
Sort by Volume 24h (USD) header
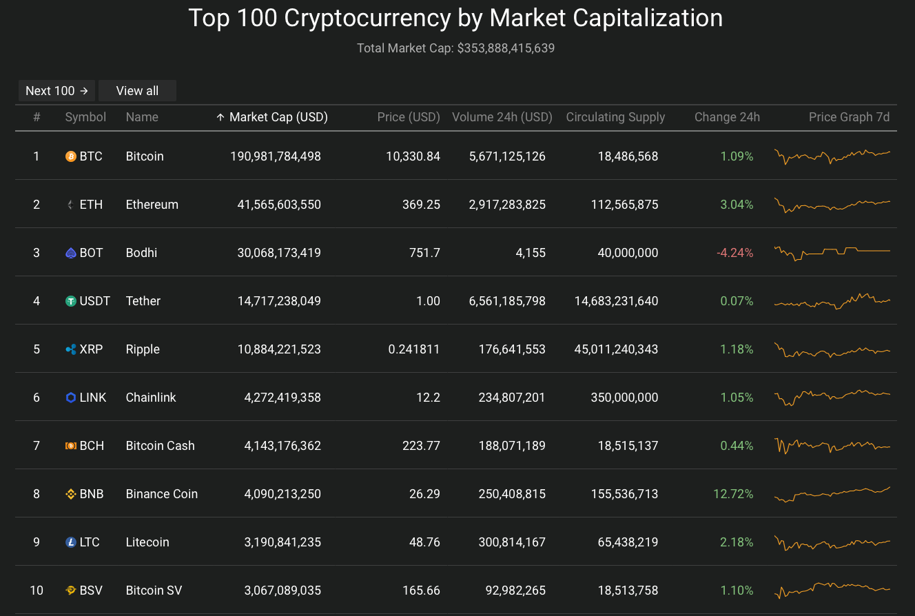tap(502, 117)
